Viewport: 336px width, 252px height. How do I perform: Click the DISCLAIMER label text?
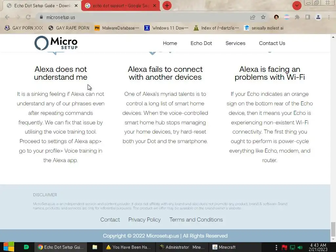(x=45, y=195)
